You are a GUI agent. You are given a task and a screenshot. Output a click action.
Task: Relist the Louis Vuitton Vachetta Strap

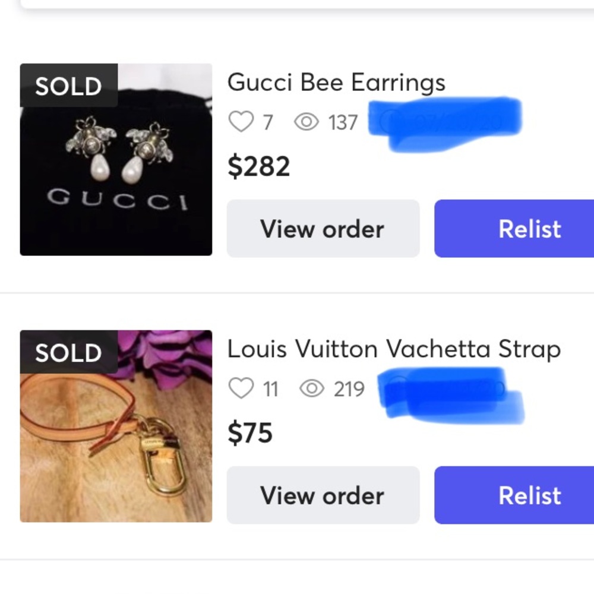pyautogui.click(x=514, y=495)
